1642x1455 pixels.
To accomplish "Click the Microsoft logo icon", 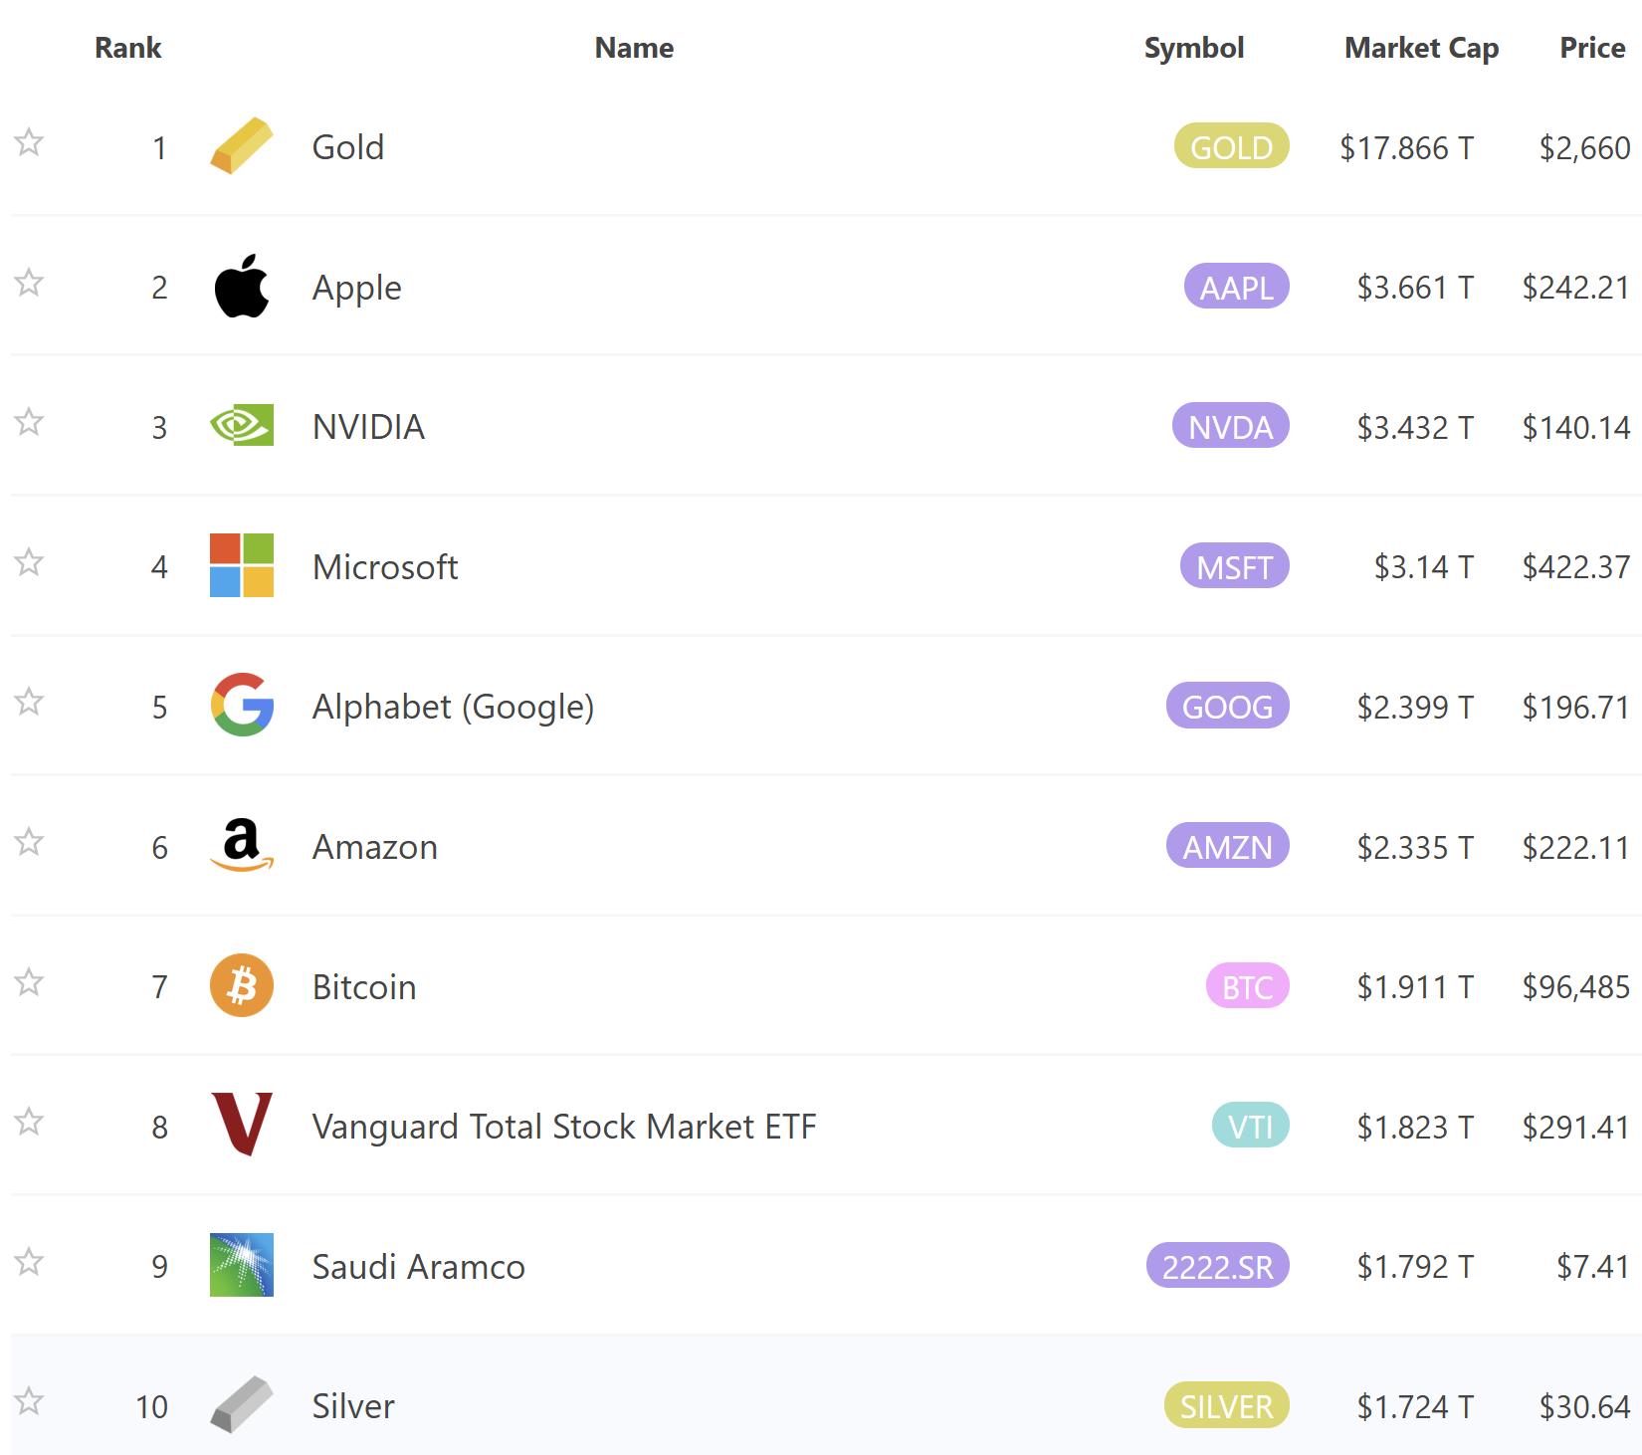I will click(x=242, y=565).
